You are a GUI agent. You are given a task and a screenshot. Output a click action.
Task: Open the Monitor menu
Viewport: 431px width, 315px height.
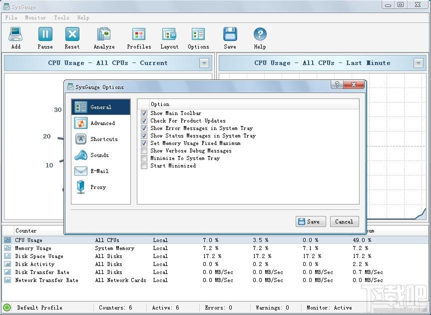(x=35, y=17)
